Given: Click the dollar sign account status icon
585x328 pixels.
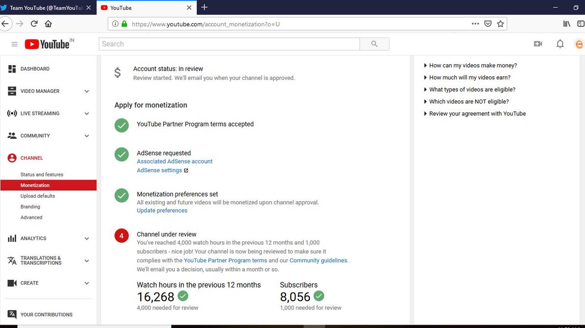Looking at the screenshot, I should 117,73.
